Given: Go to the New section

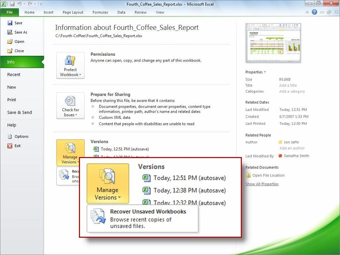Looking at the screenshot, I should [12, 87].
